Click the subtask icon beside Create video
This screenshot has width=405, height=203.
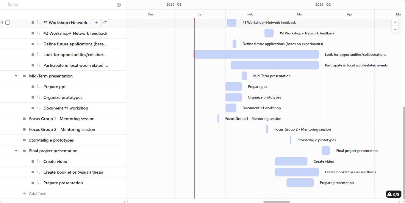point(39,161)
